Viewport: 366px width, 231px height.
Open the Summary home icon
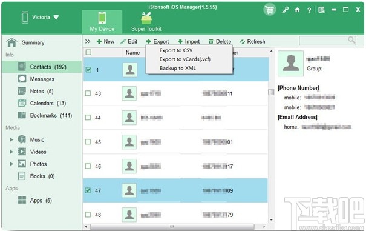(x=11, y=42)
